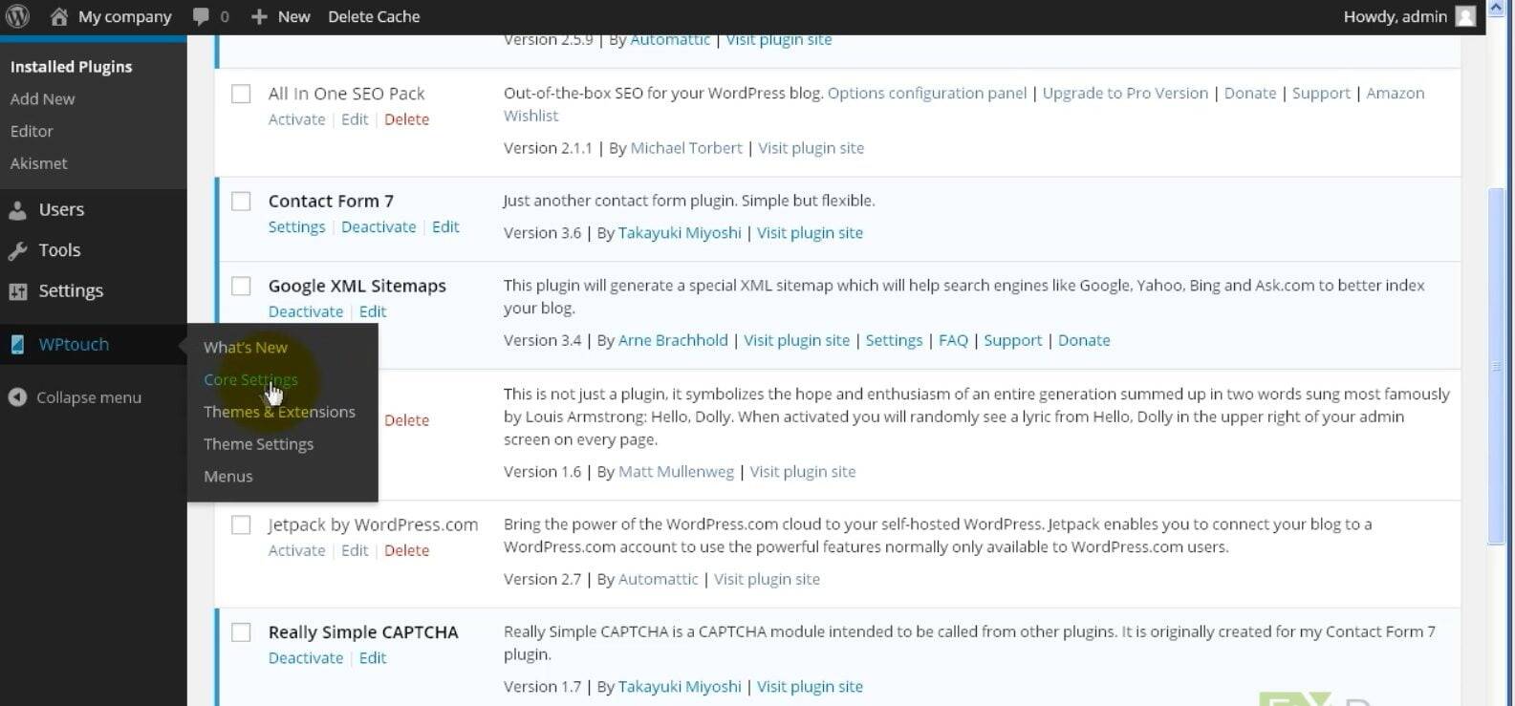Image resolution: width=1515 pixels, height=706 pixels.
Task: Click the Settings sliders icon
Action: 18,291
